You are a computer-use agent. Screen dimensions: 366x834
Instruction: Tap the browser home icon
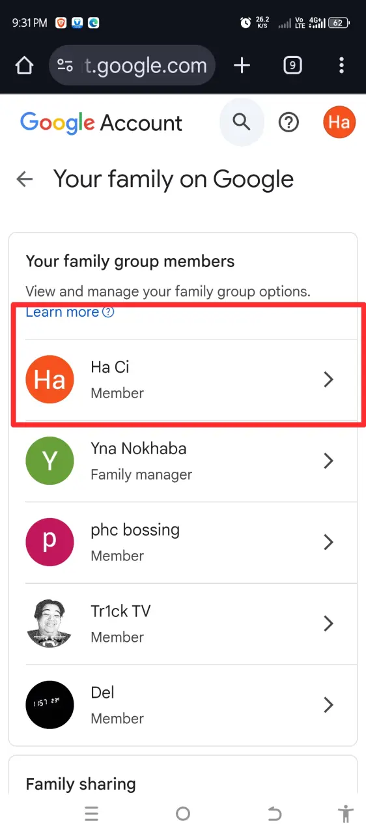click(24, 66)
